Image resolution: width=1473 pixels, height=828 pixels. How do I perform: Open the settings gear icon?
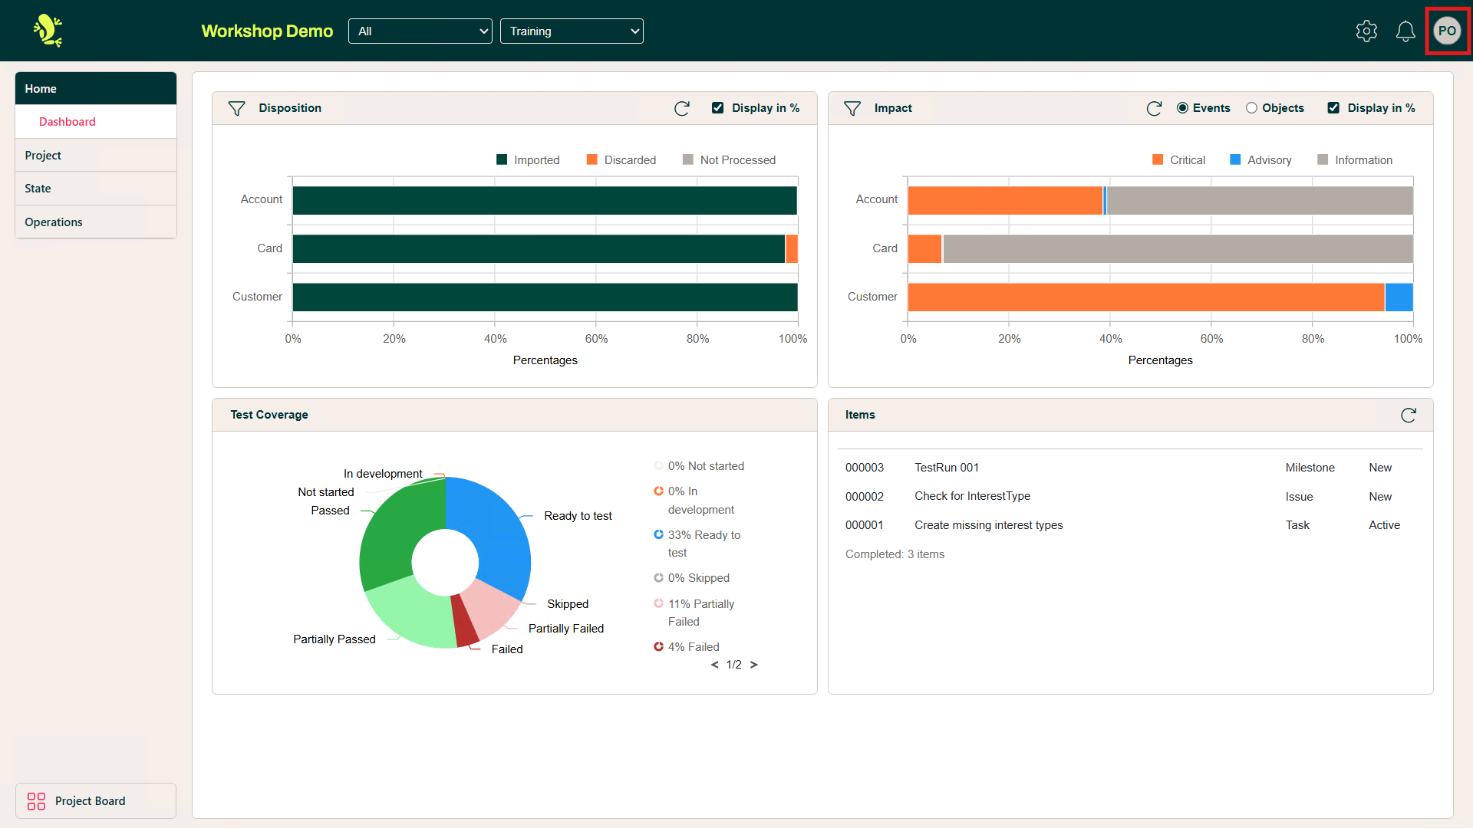[x=1366, y=31]
